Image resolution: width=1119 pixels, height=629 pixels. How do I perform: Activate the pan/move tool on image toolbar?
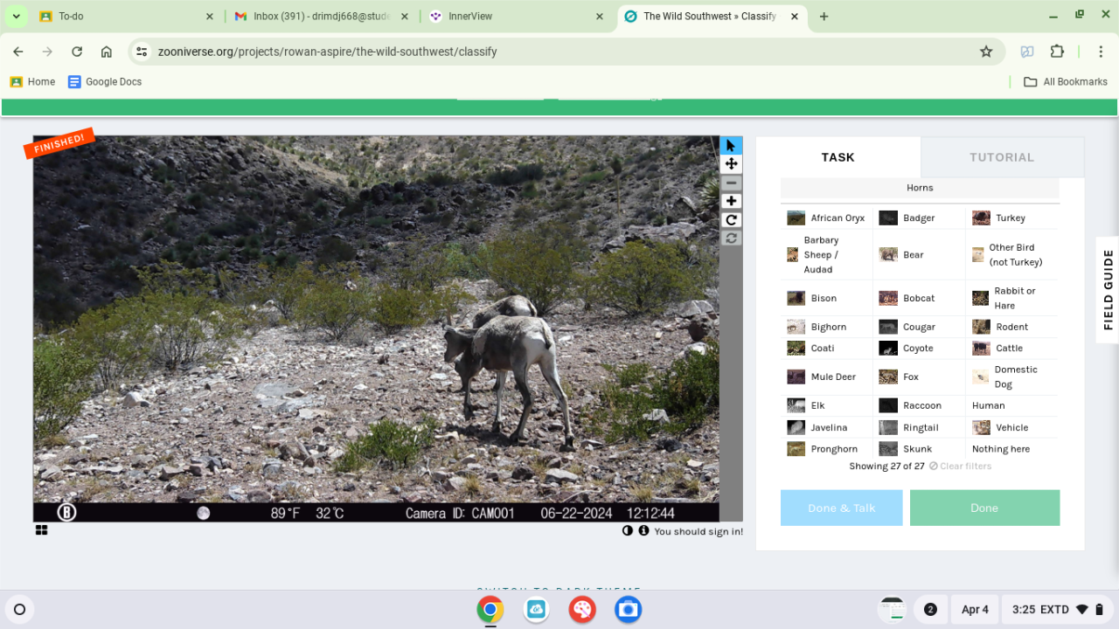point(731,164)
